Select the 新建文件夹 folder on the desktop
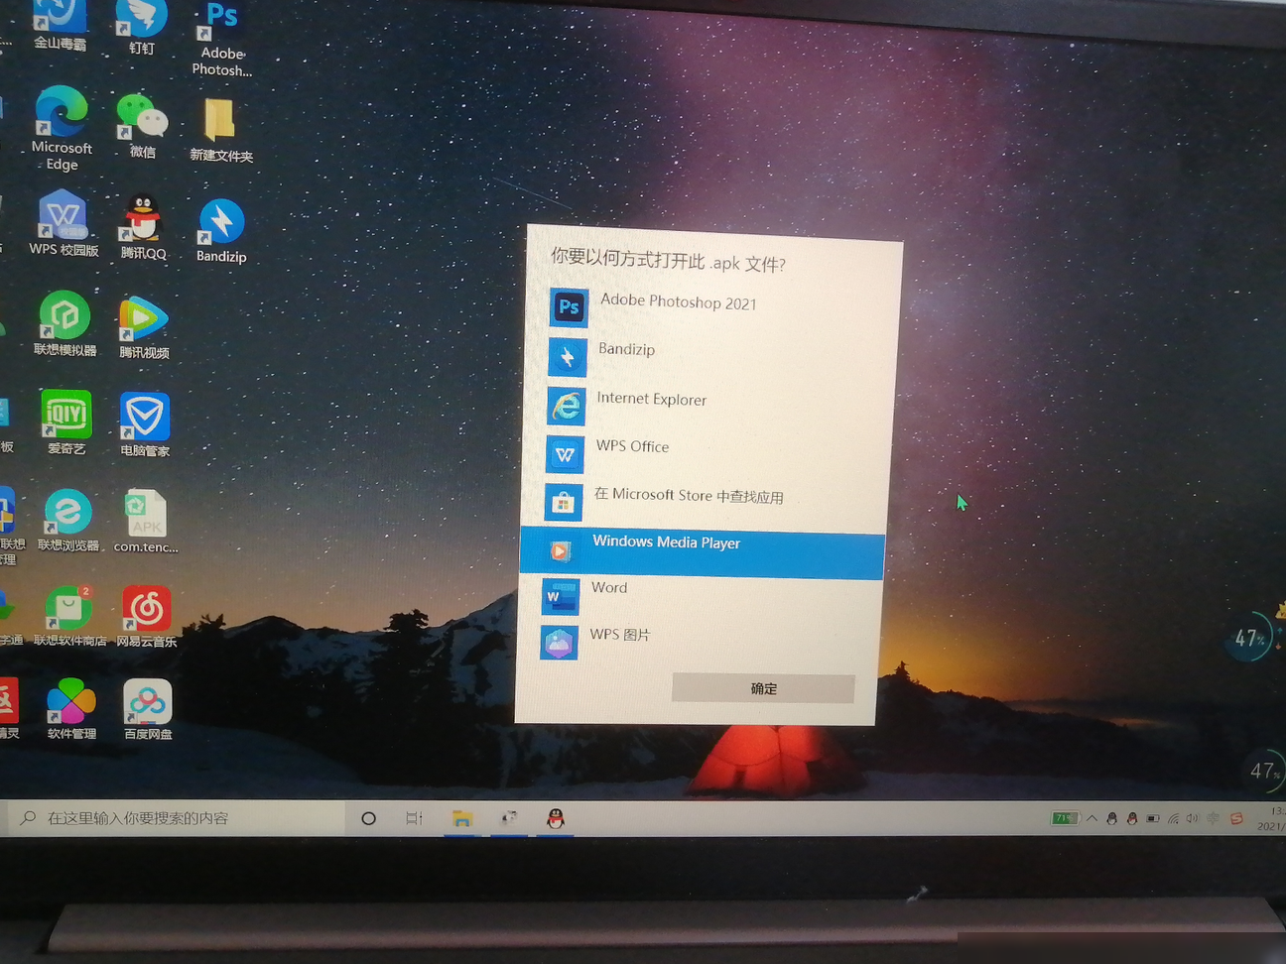 pyautogui.click(x=221, y=130)
